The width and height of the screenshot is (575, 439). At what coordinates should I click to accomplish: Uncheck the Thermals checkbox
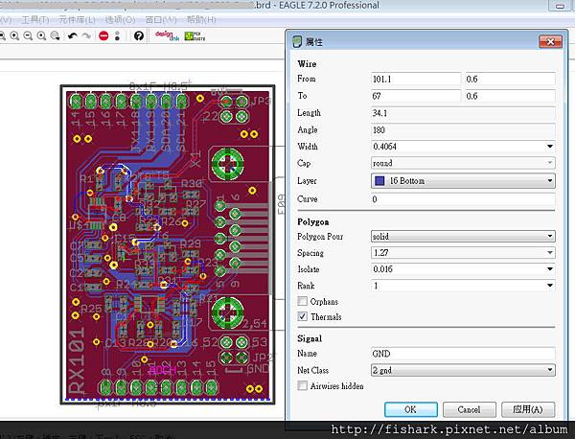pyautogui.click(x=304, y=316)
